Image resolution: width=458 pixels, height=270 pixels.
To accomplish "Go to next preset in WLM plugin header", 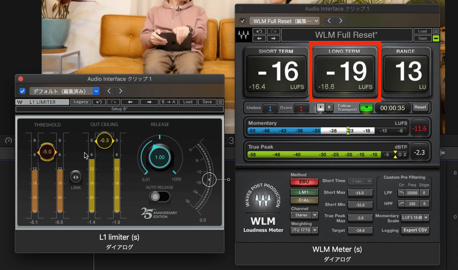I will (x=341, y=21).
